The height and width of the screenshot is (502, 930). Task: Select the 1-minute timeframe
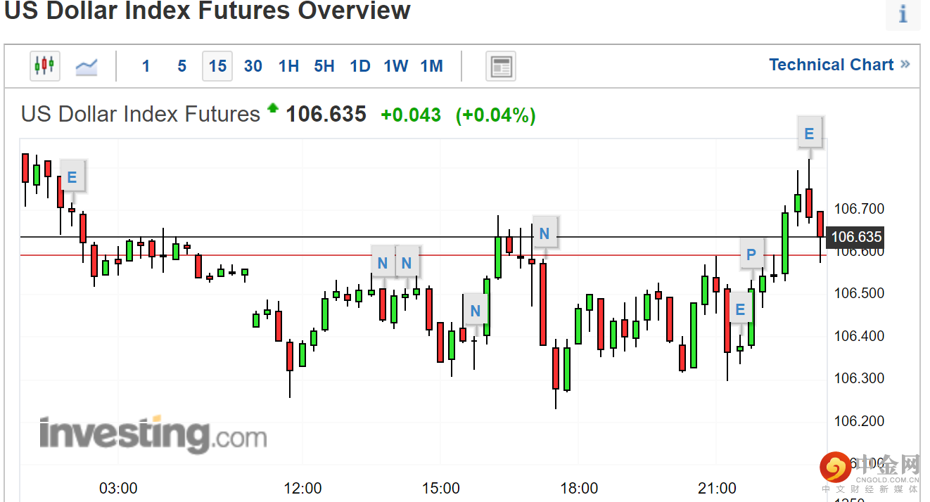[146, 66]
